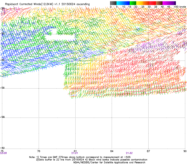This screenshot has width=187, height=164.
Task: Click the purple time stamp '21:31'
Action: [75, 153]
